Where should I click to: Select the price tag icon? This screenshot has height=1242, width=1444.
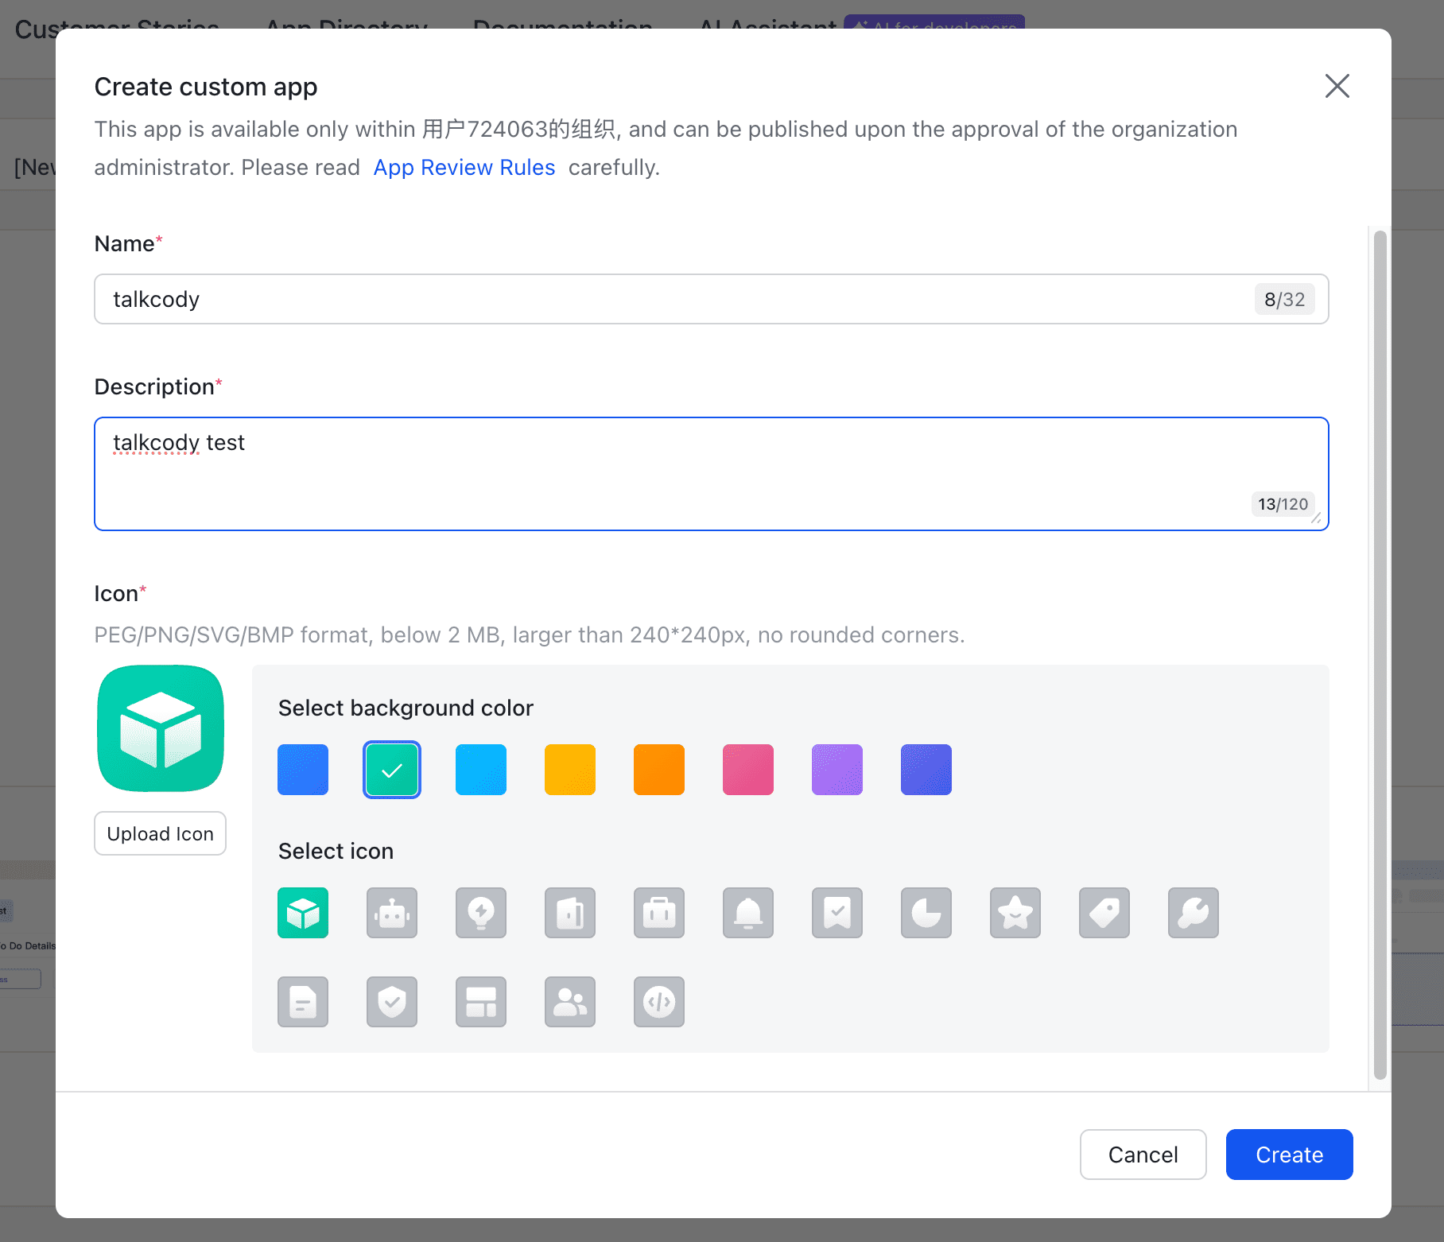1104,913
